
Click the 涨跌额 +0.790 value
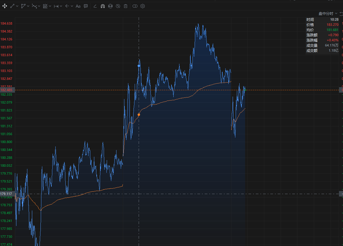(x=333, y=35)
